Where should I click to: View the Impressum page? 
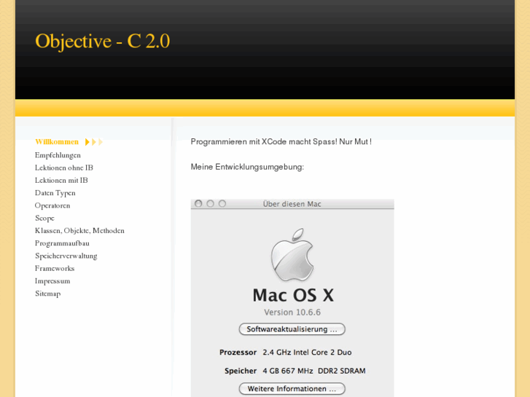(x=52, y=281)
